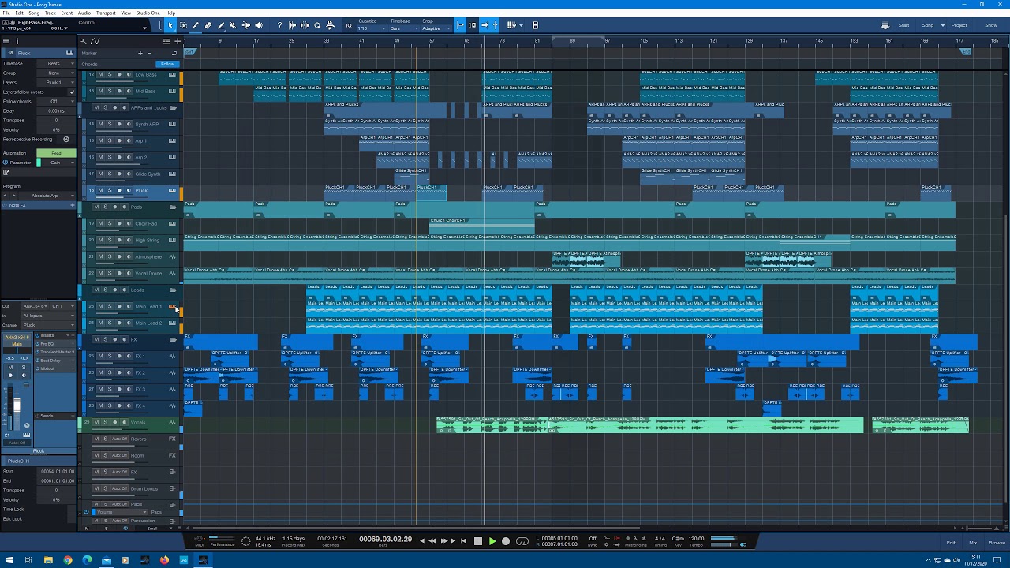The height and width of the screenshot is (568, 1010).
Task: Open the Mix view button
Action: (973, 543)
